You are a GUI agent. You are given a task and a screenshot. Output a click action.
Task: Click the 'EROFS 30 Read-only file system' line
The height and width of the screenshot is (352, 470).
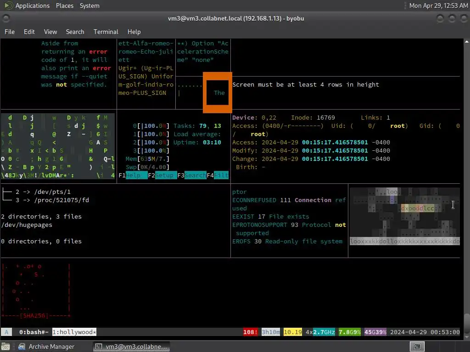coord(287,241)
